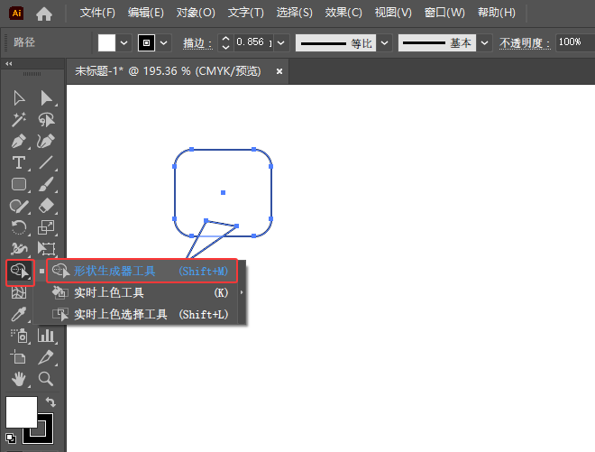Expand the stroke color dropdown
This screenshot has height=452, width=595.
pyautogui.click(x=163, y=43)
